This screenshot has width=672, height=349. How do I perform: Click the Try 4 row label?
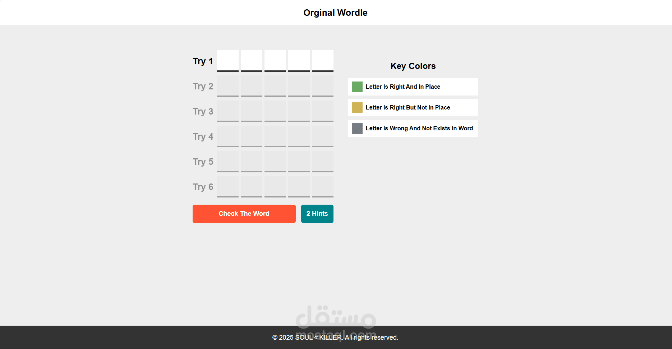(x=203, y=137)
